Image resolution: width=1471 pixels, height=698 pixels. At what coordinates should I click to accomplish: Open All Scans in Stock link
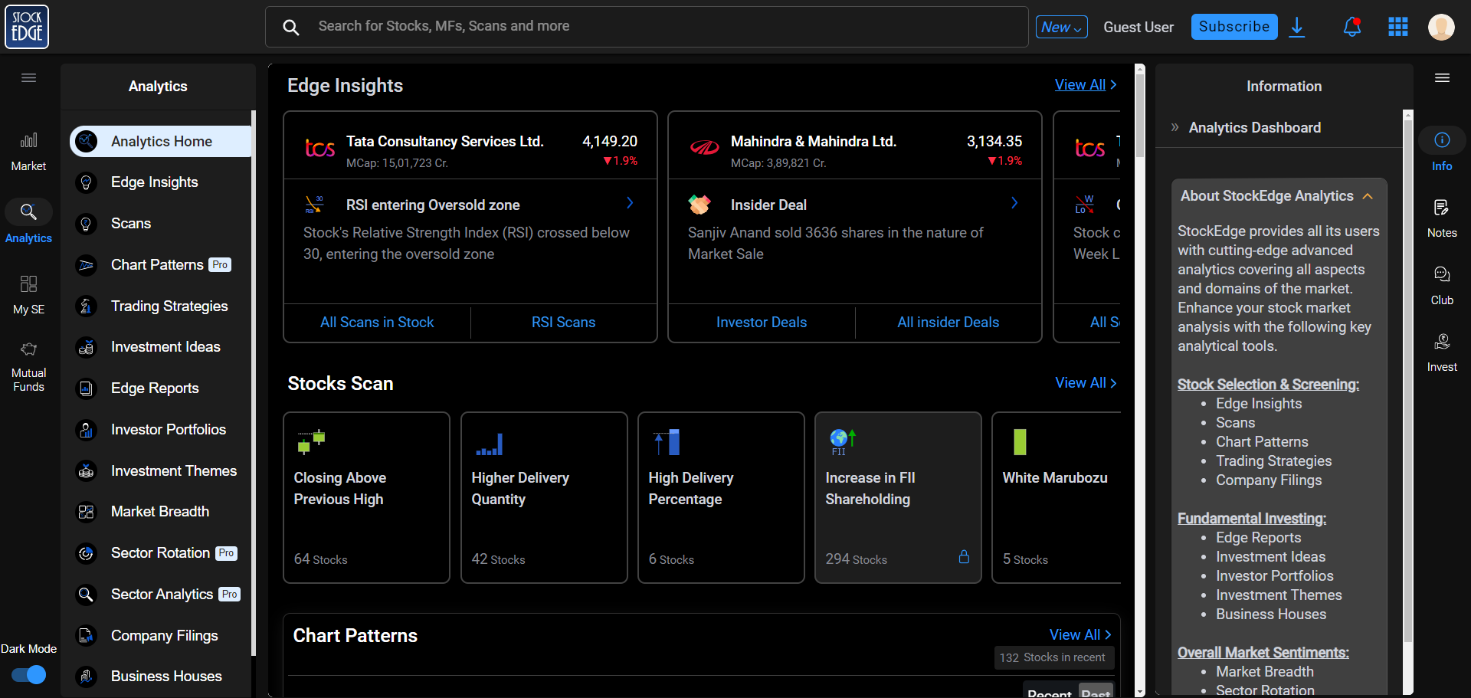point(377,323)
